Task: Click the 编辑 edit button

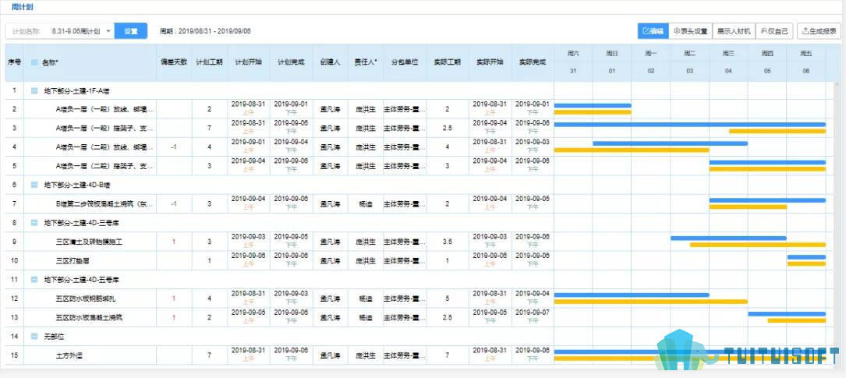Action: click(653, 31)
